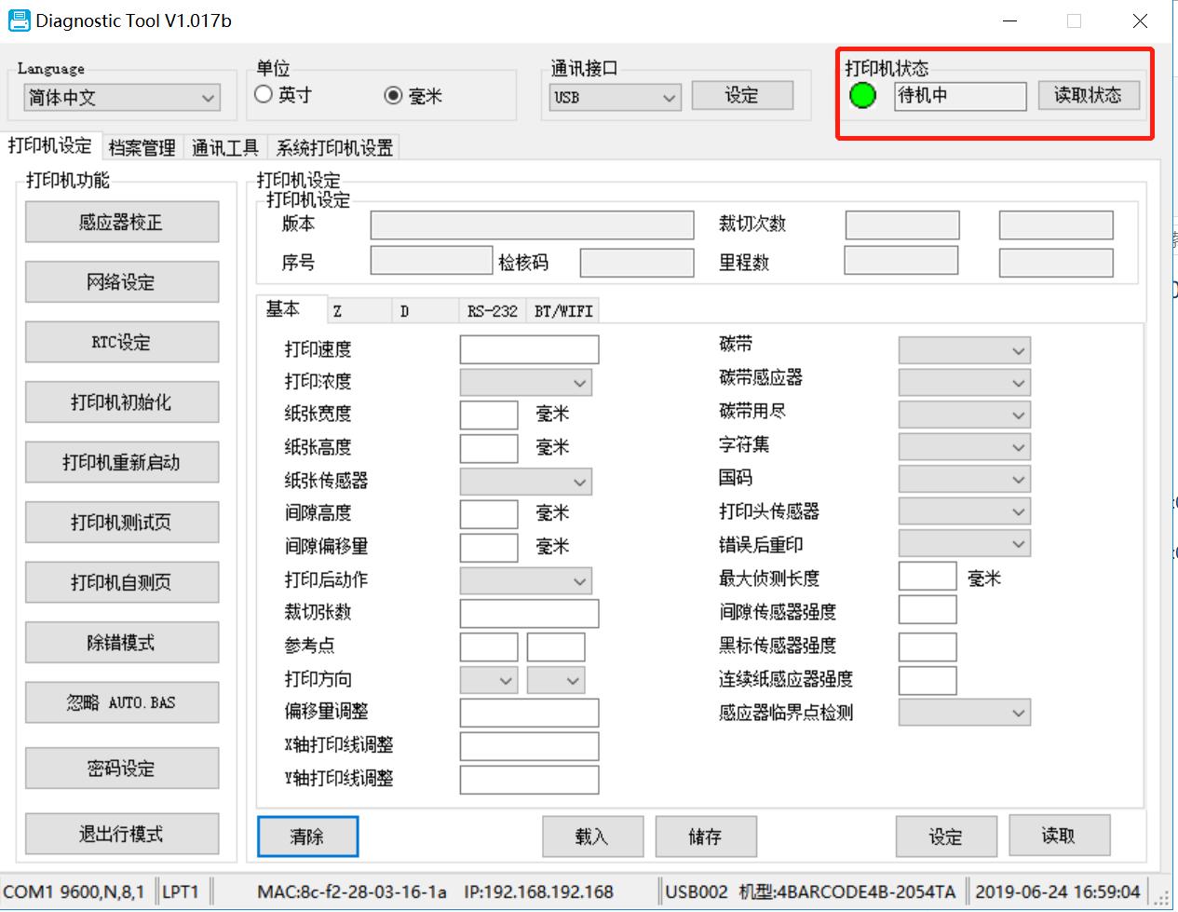Click the 读取状态 read status button

pos(1089,95)
